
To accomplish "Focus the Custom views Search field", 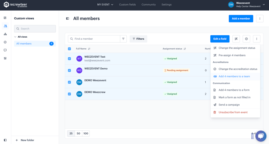I will 35,29.
